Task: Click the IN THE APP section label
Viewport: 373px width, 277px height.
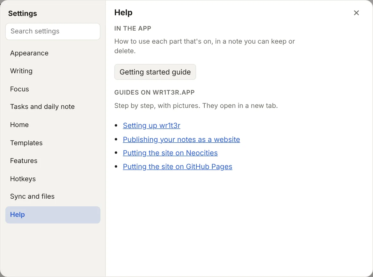Action: (x=133, y=28)
